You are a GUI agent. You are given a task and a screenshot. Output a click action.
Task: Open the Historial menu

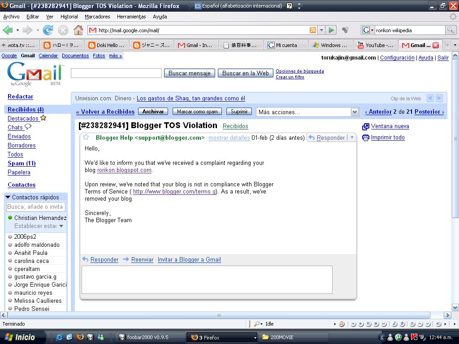pyautogui.click(x=69, y=17)
